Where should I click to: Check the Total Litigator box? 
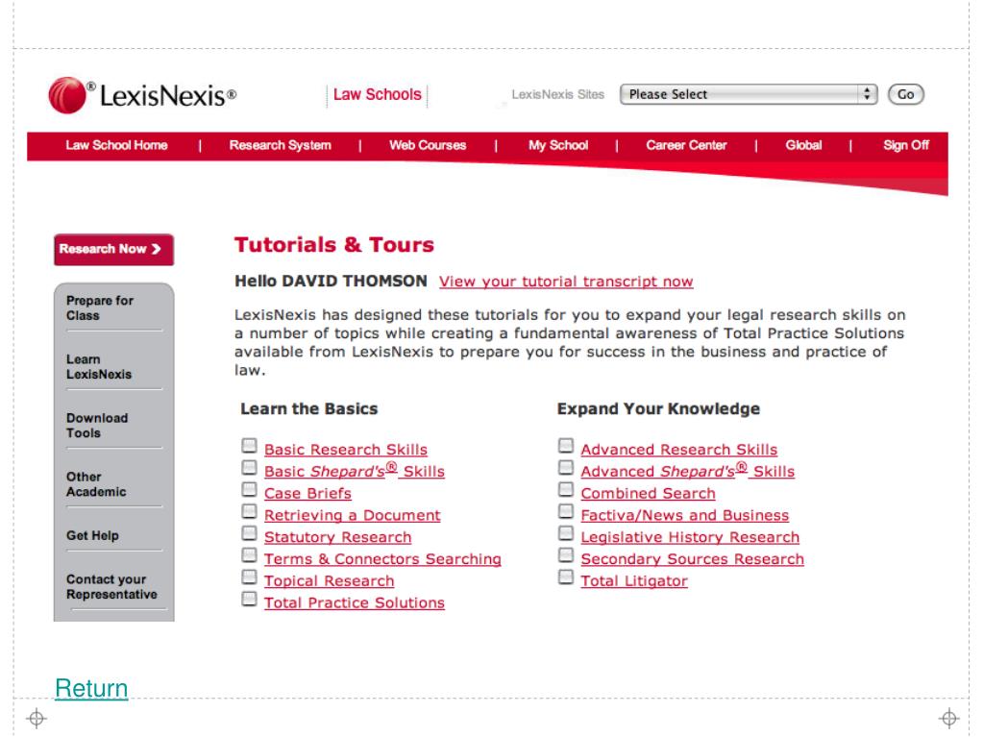[x=565, y=577]
